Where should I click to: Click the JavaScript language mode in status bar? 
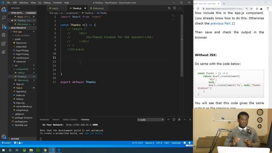tap(176, 143)
